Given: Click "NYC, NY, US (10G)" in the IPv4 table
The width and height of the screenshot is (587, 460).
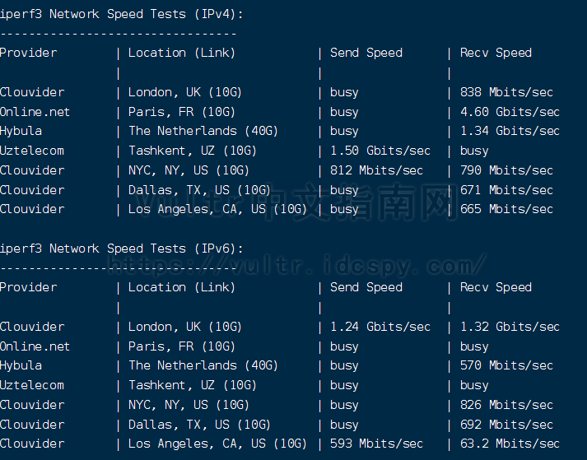Looking at the screenshot, I should click(x=189, y=170).
